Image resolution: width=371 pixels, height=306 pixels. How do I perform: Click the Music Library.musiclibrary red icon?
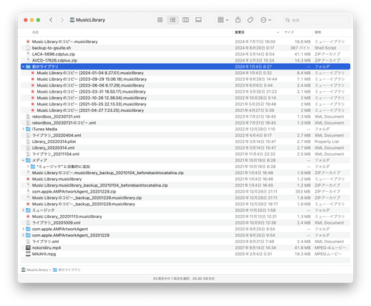coord(28,179)
